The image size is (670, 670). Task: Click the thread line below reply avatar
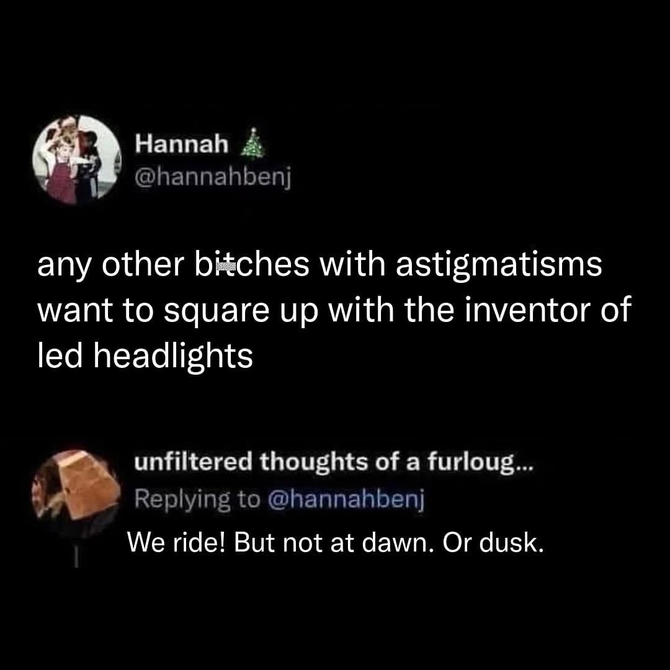click(76, 556)
